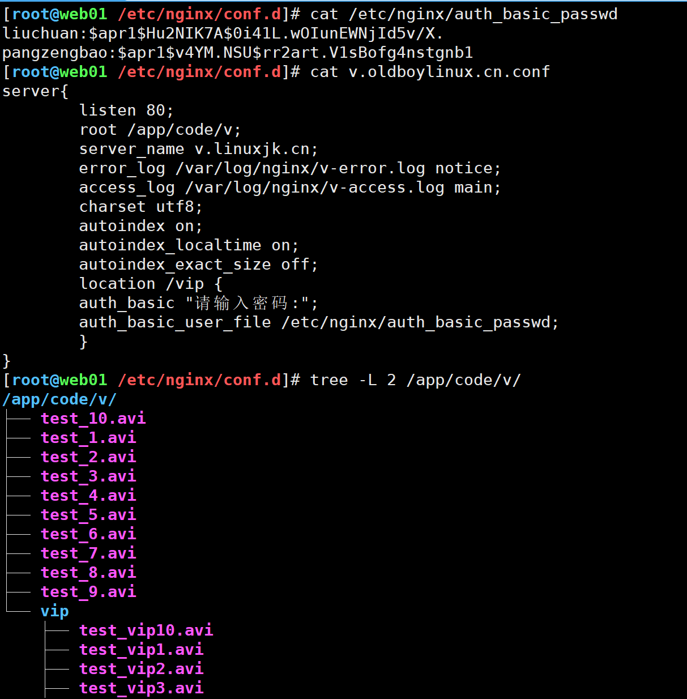Image resolution: width=687 pixels, height=699 pixels.
Task: Click the 'location /vip {' directive
Action: click(x=151, y=284)
